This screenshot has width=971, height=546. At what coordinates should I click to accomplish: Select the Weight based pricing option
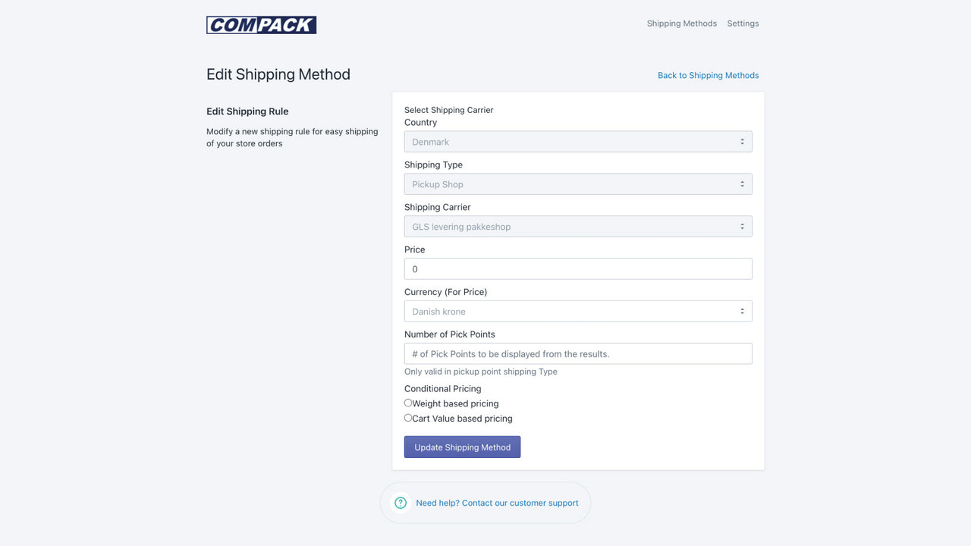pyautogui.click(x=408, y=403)
